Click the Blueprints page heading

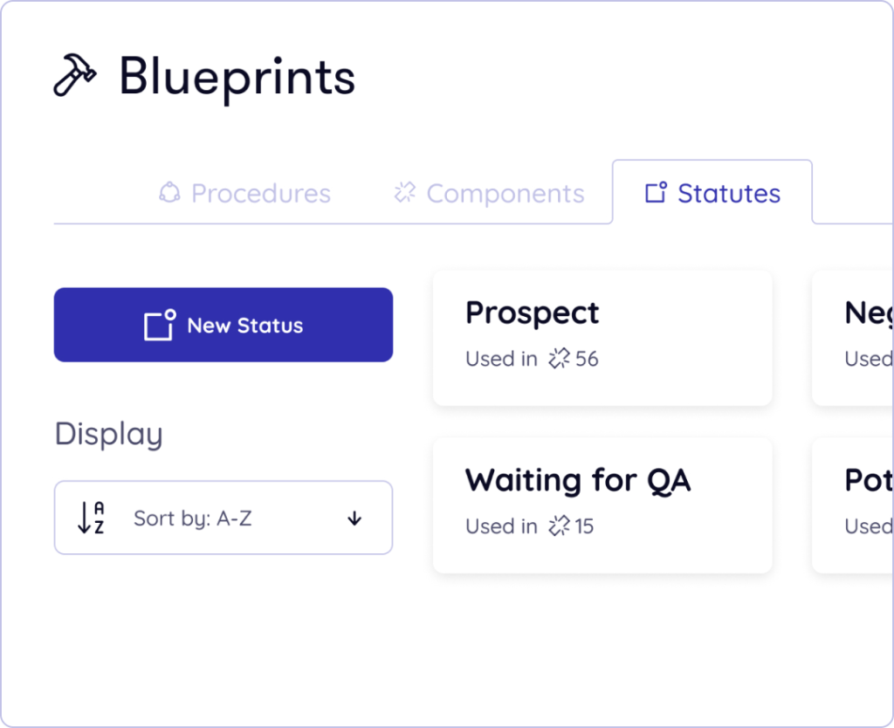pos(237,76)
